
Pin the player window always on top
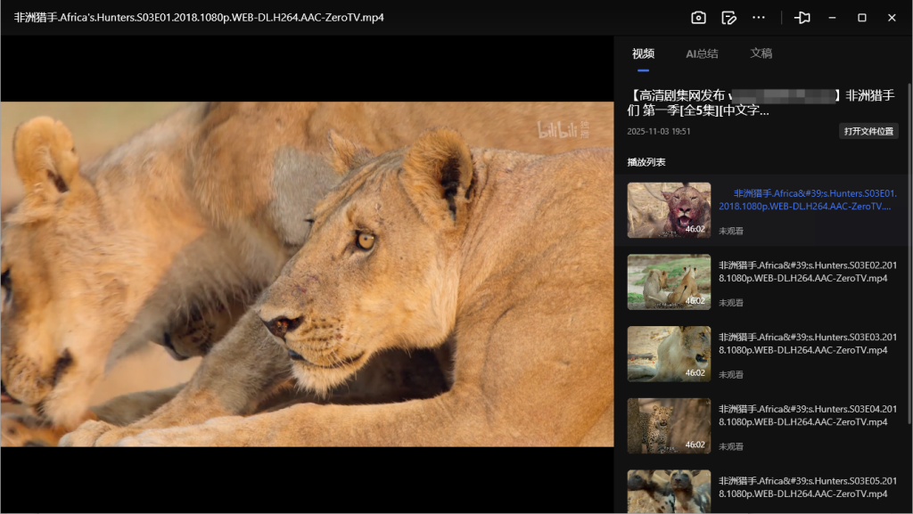click(x=802, y=17)
